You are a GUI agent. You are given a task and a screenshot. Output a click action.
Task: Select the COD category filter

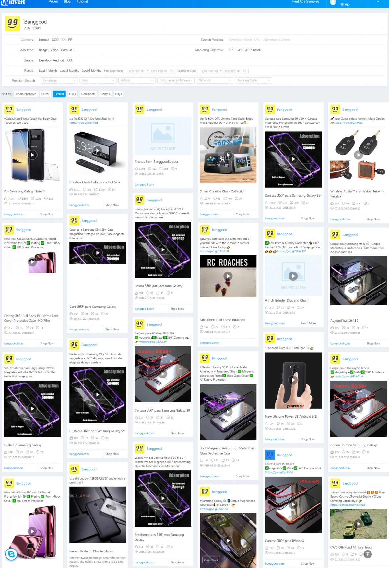tap(55, 40)
